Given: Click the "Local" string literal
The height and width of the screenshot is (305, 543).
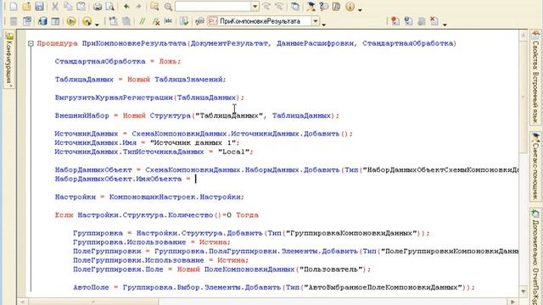Looking at the screenshot, I should pyautogui.click(x=234, y=152).
